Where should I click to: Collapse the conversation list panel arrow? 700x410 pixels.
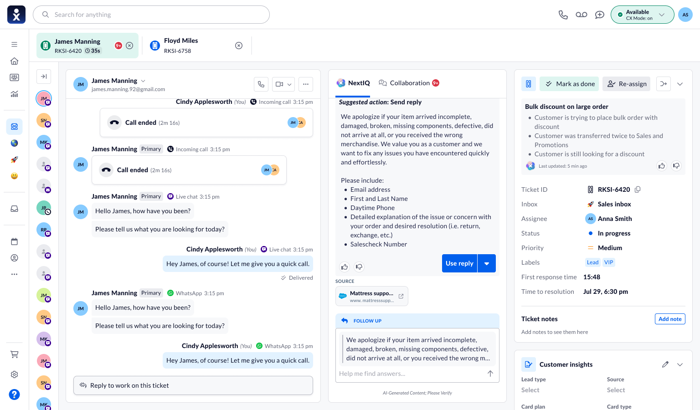point(44,77)
